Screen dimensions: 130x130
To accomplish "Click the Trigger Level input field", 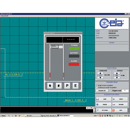I will point(125,91).
